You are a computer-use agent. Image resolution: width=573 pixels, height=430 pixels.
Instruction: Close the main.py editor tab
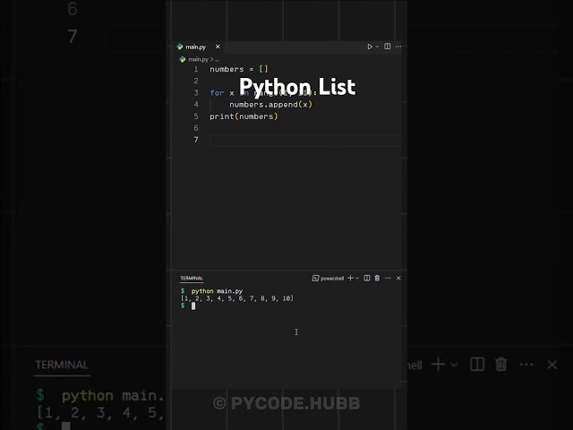coord(218,47)
